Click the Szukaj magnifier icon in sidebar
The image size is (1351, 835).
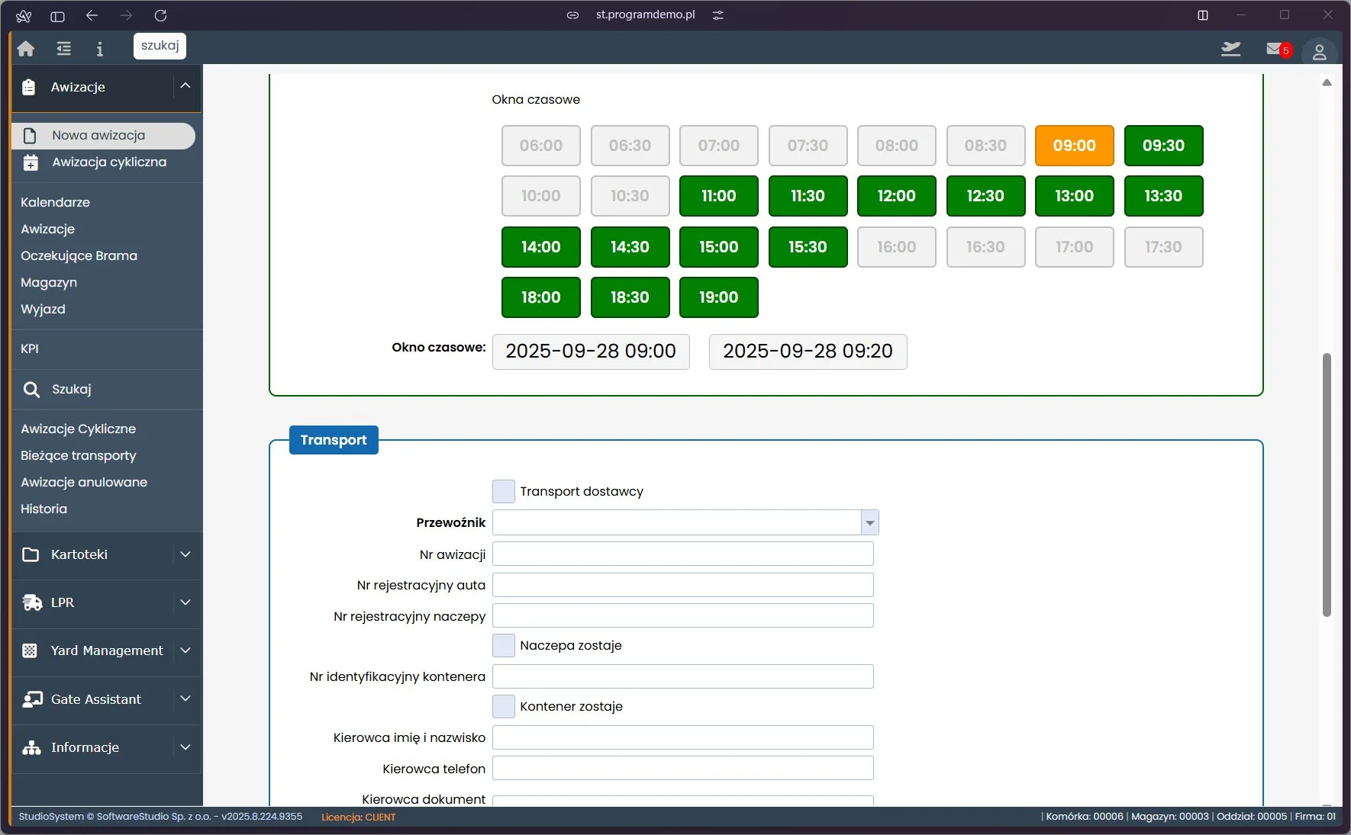click(x=31, y=390)
